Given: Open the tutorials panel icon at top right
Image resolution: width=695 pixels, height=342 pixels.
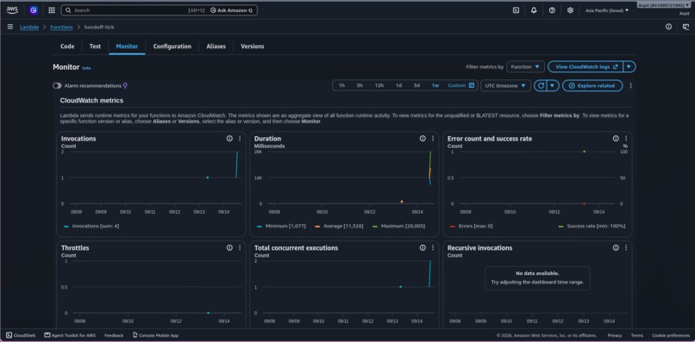Looking at the screenshot, I should 686,27.
